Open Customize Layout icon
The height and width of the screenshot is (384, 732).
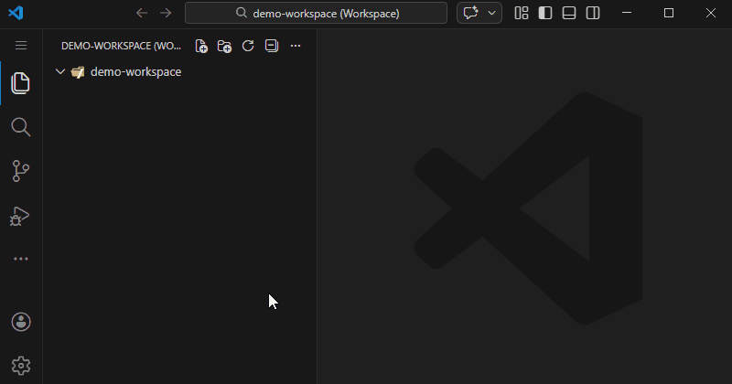[x=522, y=13]
